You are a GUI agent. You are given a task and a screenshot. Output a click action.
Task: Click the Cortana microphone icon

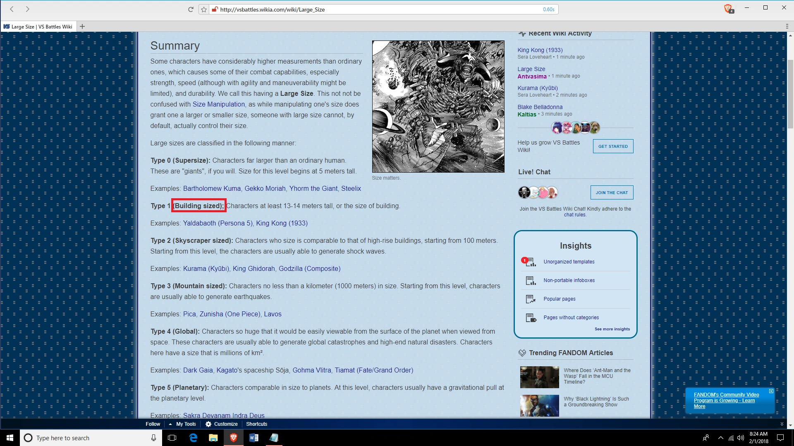tap(153, 438)
